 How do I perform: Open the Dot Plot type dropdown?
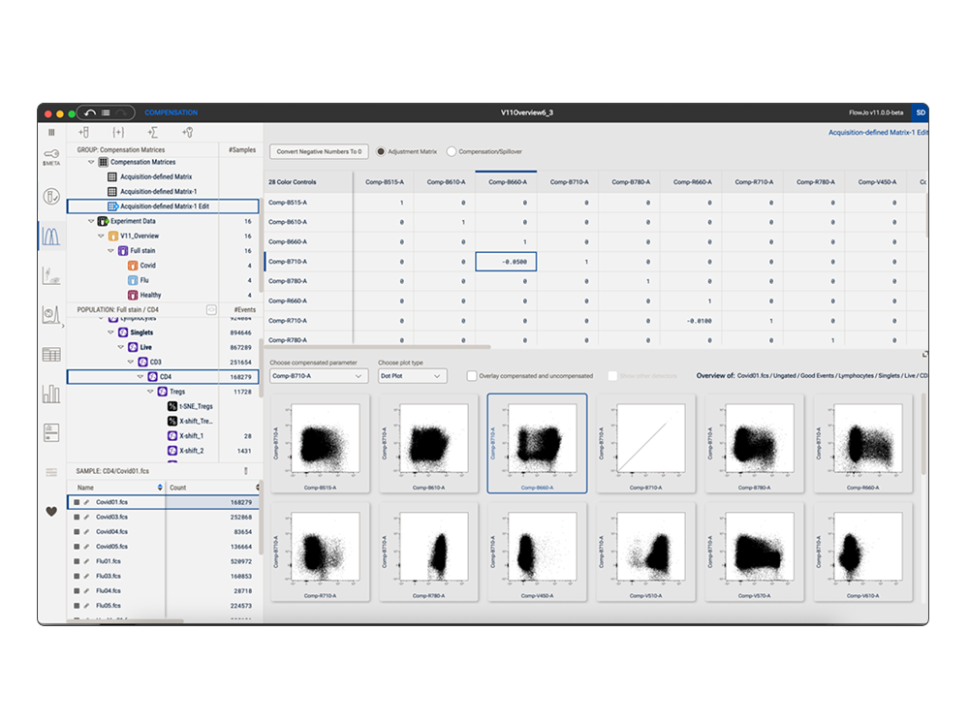point(412,376)
